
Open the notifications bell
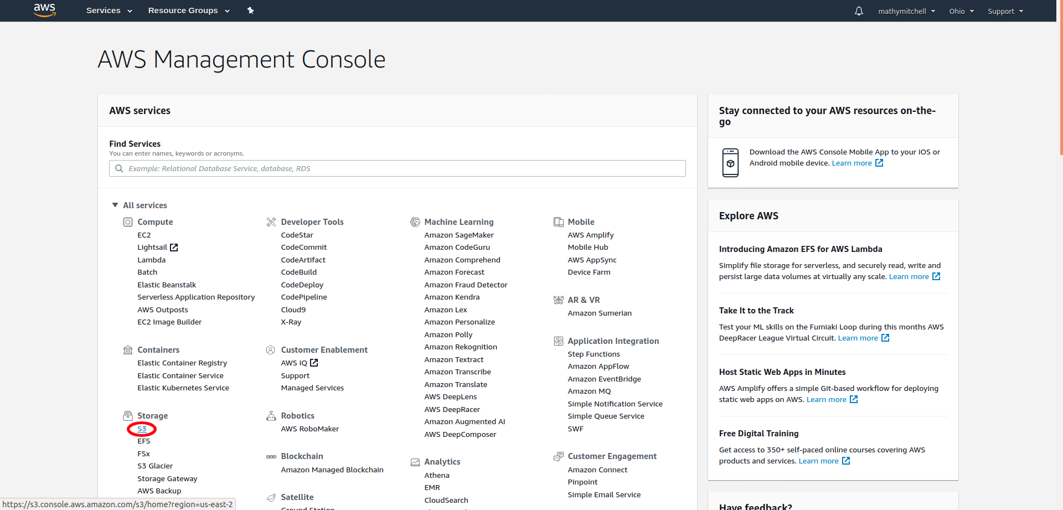[859, 11]
